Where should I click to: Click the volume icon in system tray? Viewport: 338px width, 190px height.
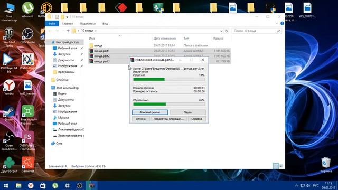[x=308, y=185]
